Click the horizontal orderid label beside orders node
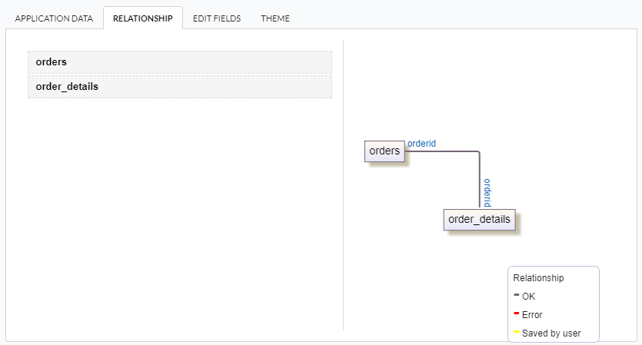Image resolution: width=642 pixels, height=345 pixels. pos(422,143)
